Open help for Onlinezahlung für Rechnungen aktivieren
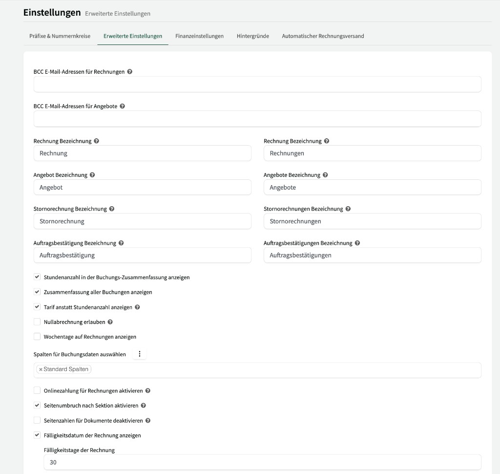This screenshot has width=500, height=474. 147,390
